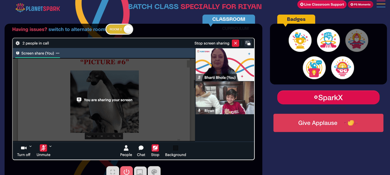Click the red power button
Screen dimensions: 390x175
(x=127, y=171)
